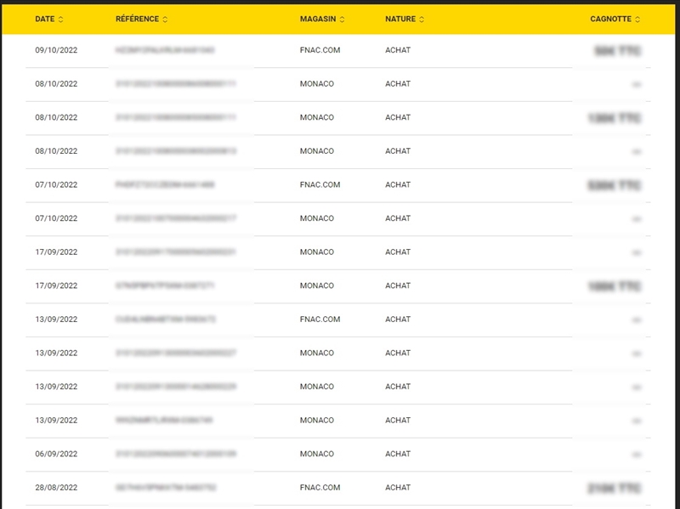Toggle the sort icon next to CAGNOTTE
The image size is (680, 509).
pos(637,20)
